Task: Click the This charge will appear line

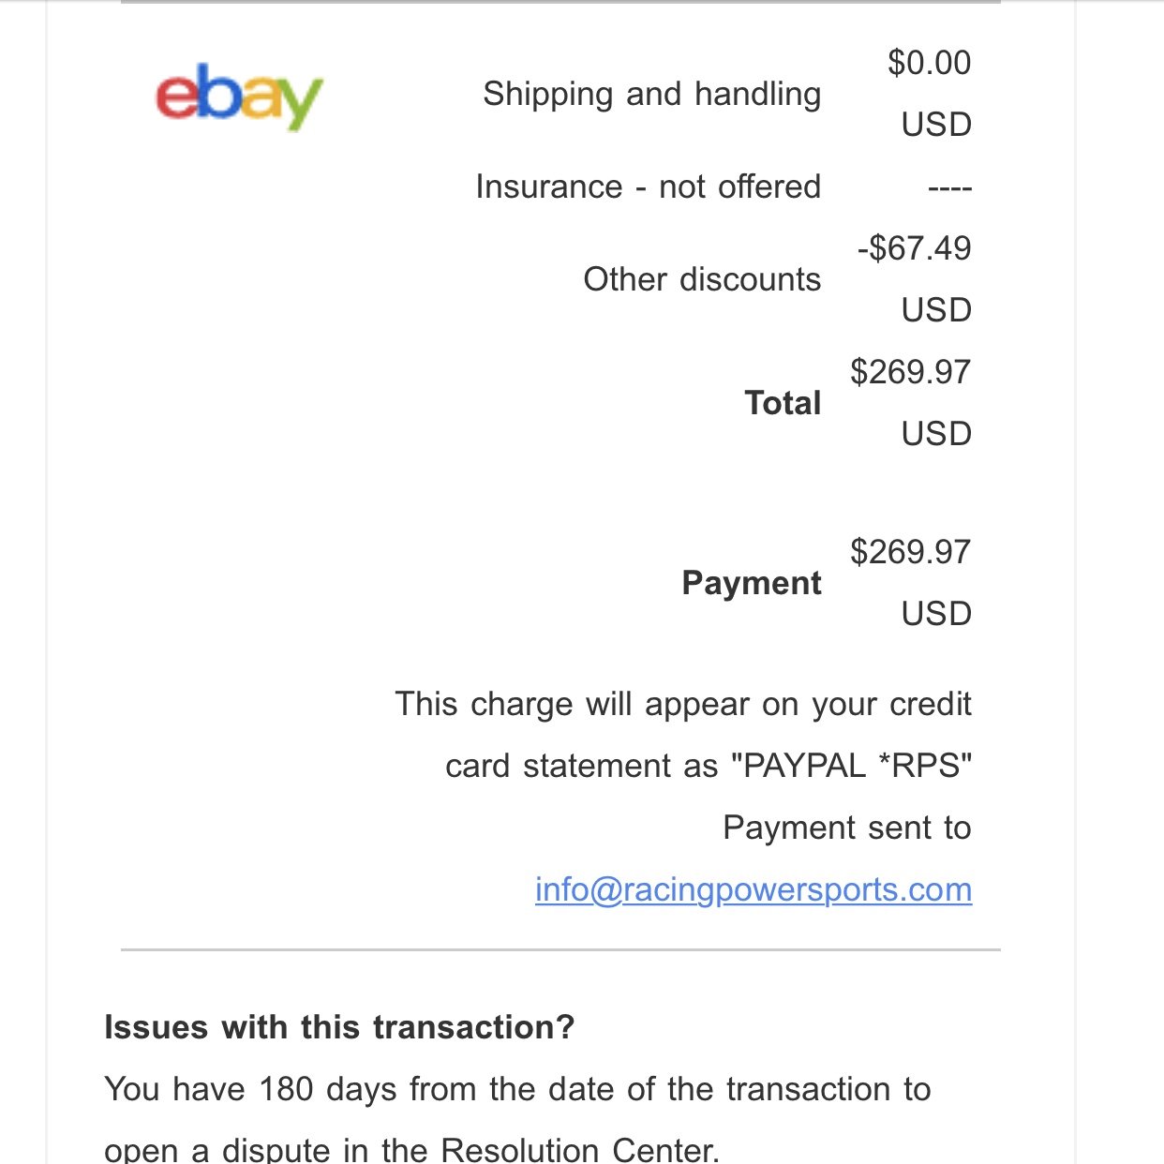Action: [683, 704]
